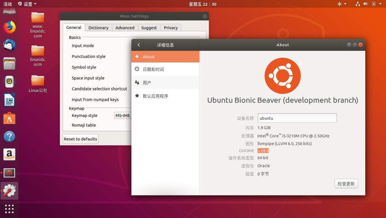Switch to the Privacy tab in Mozc Settings

click(171, 28)
